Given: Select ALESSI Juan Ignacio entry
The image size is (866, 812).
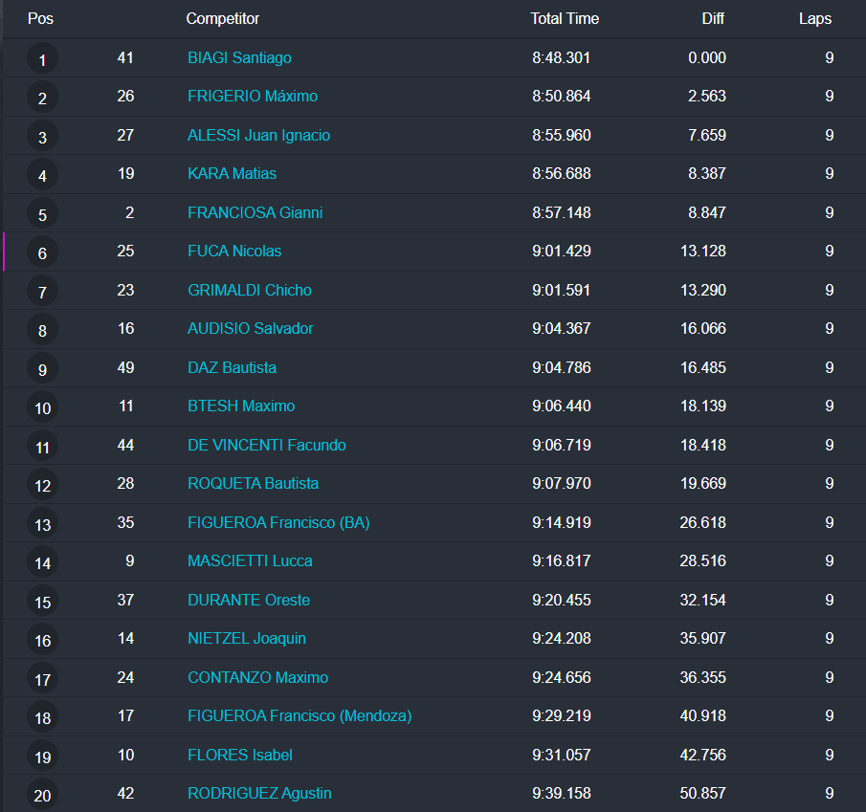Looking at the screenshot, I should point(258,135).
